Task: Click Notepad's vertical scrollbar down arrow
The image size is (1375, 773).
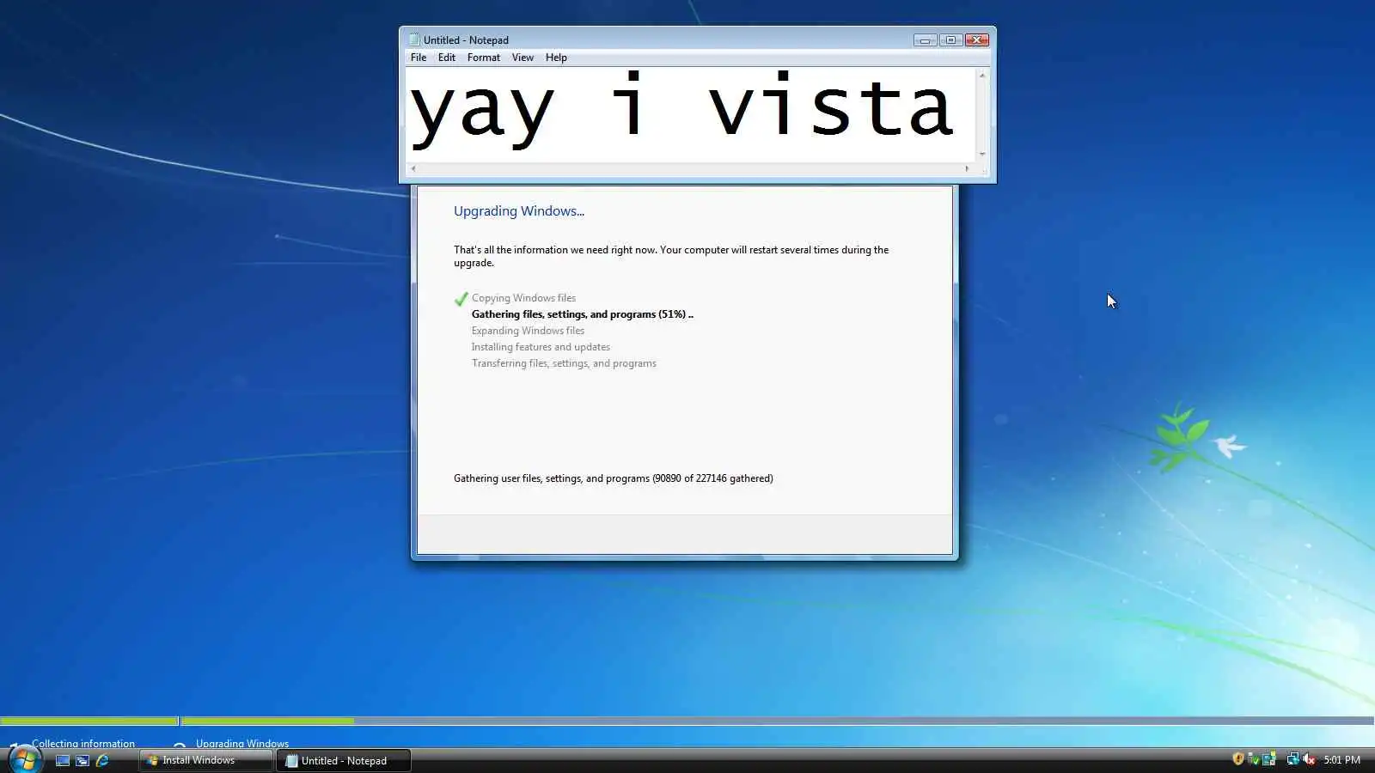Action: tap(982, 155)
